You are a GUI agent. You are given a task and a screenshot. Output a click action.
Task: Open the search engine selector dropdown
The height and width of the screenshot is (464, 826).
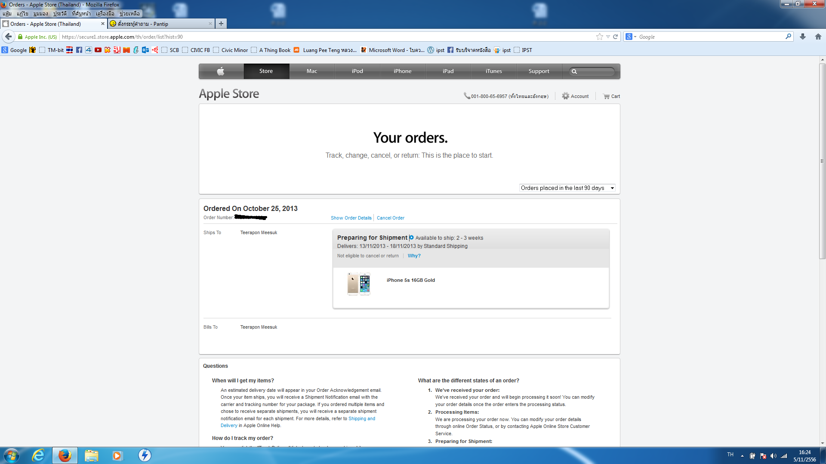click(631, 37)
